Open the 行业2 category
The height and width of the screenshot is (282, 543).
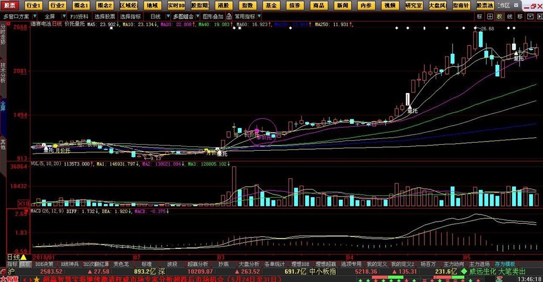point(58,5)
